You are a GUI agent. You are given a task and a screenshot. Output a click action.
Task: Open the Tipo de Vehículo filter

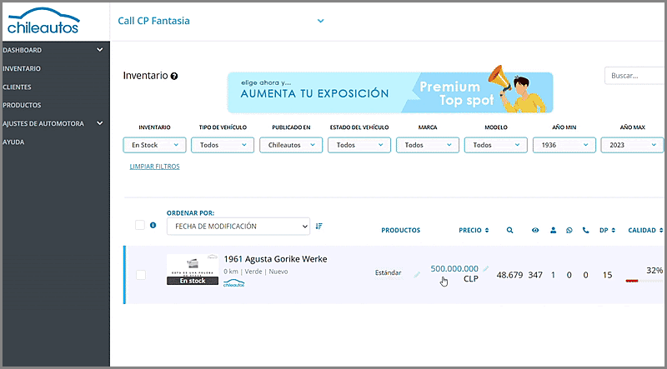coord(223,145)
